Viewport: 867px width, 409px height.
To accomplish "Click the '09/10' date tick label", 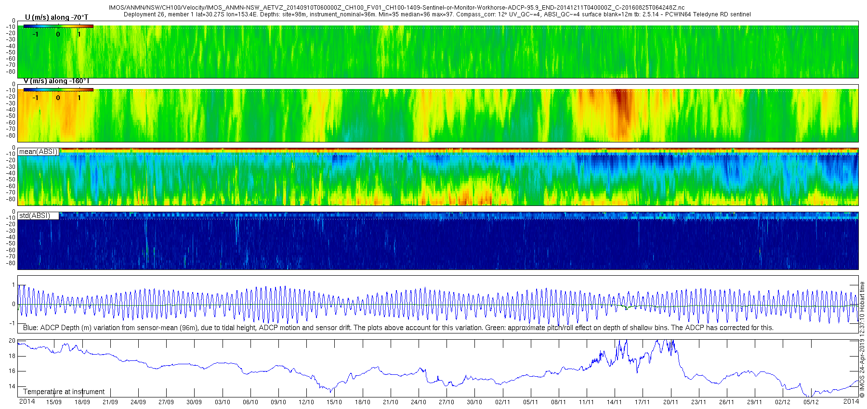I will point(278,402).
